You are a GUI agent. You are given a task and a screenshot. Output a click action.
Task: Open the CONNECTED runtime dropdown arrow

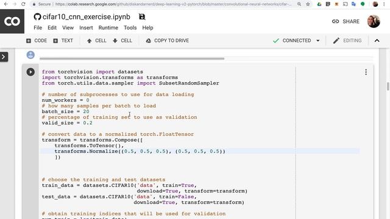click(x=318, y=41)
